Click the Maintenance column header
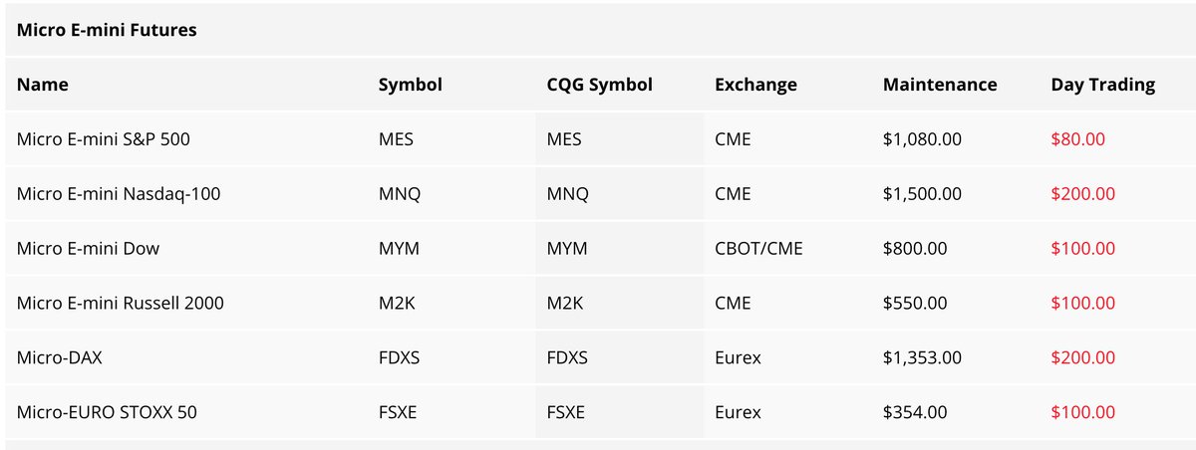 coord(940,85)
